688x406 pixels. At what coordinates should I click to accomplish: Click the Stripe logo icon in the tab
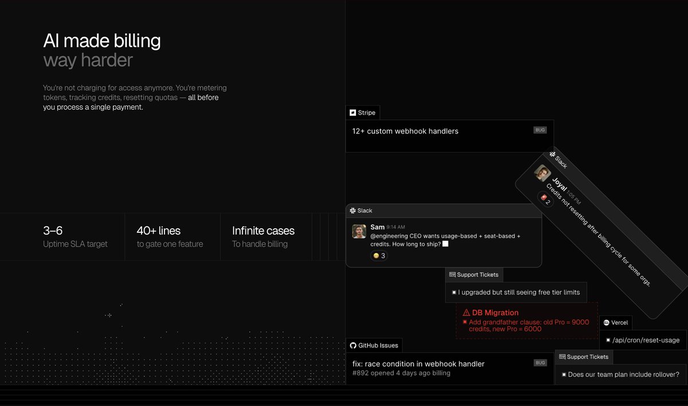(x=353, y=113)
